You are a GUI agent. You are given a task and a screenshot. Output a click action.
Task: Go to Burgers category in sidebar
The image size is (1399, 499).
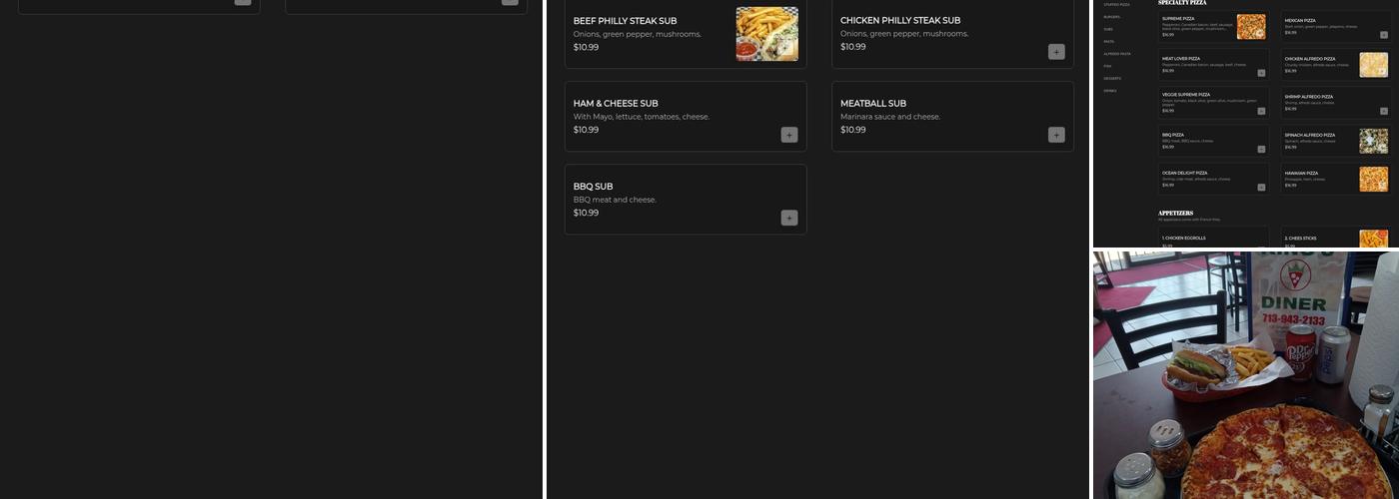1112,17
